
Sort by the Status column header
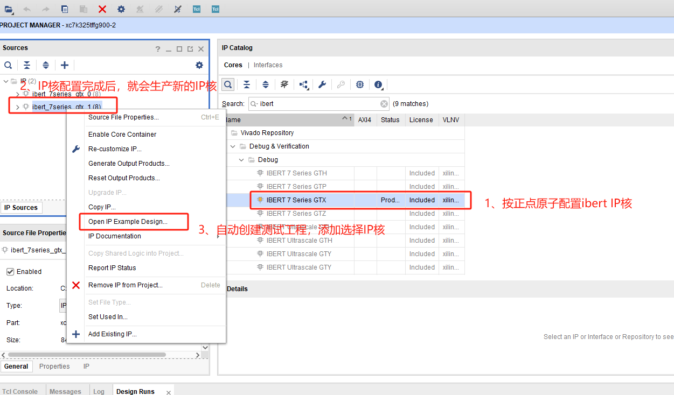point(390,120)
